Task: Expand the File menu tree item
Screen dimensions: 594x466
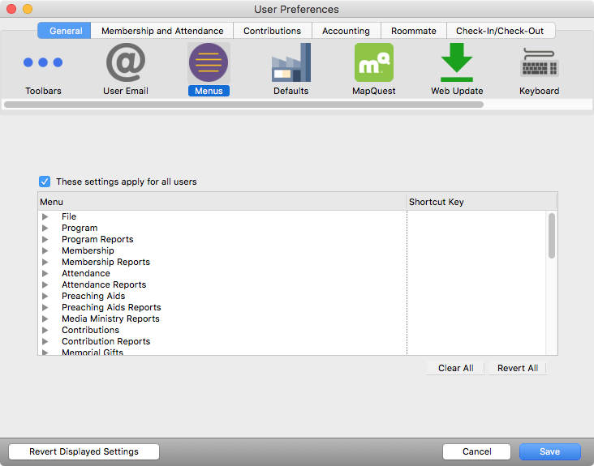Action: pyautogui.click(x=45, y=217)
